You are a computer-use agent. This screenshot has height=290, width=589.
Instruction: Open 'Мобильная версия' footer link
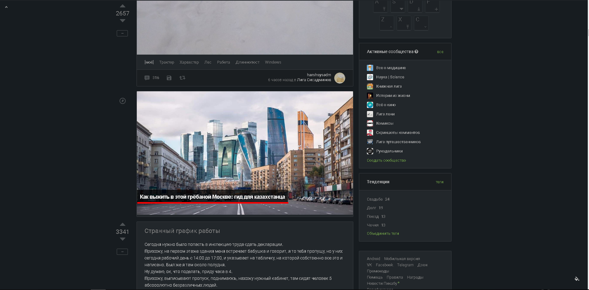pos(402,259)
